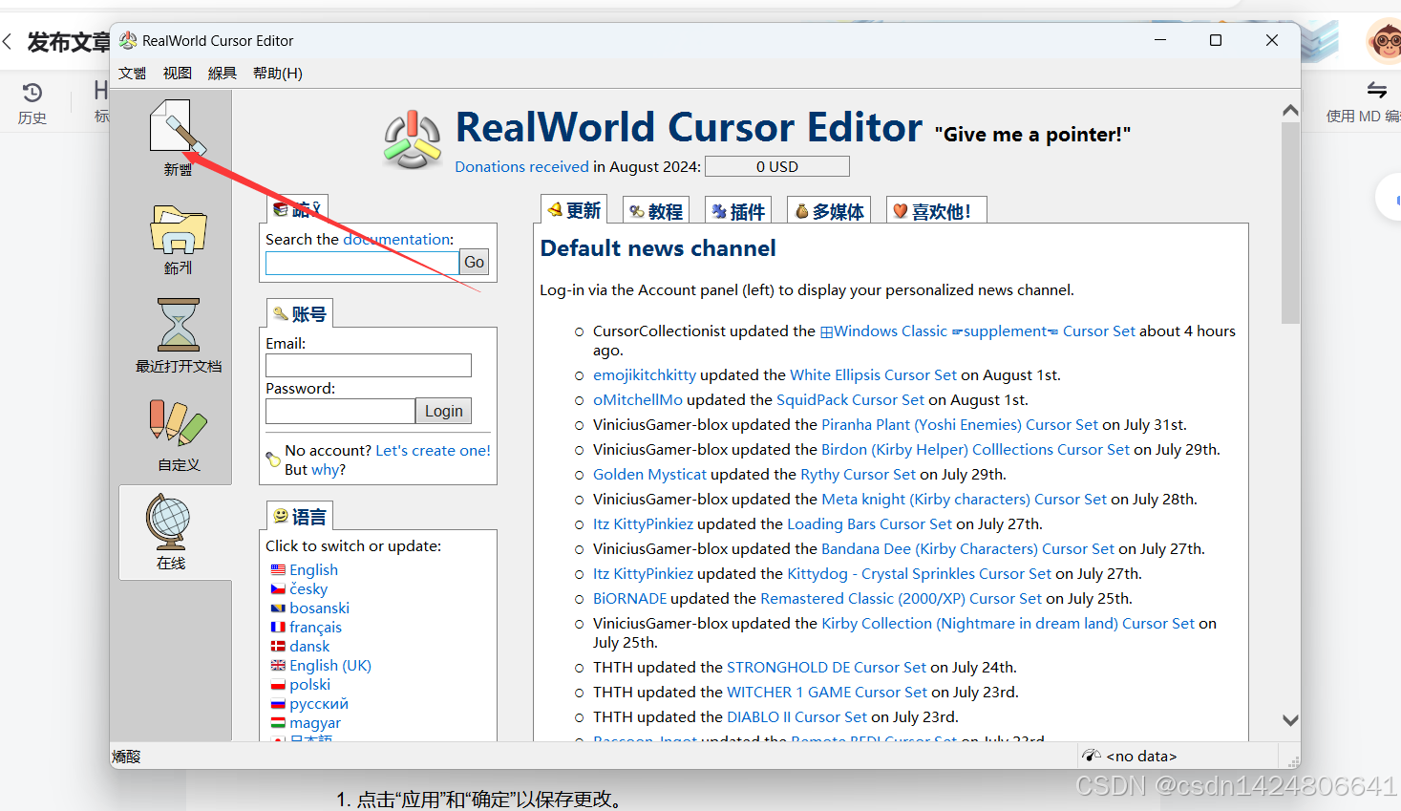Click the Password input field
This screenshot has height=811, width=1401.
(340, 411)
